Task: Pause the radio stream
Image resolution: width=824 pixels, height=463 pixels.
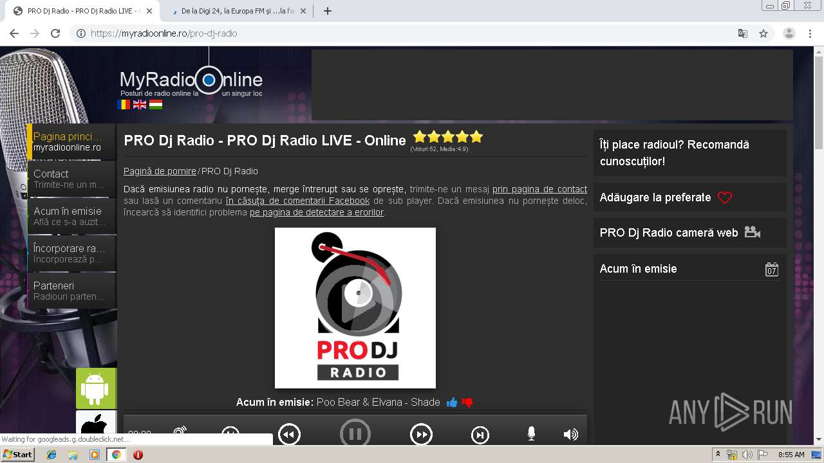Action: 355,433
